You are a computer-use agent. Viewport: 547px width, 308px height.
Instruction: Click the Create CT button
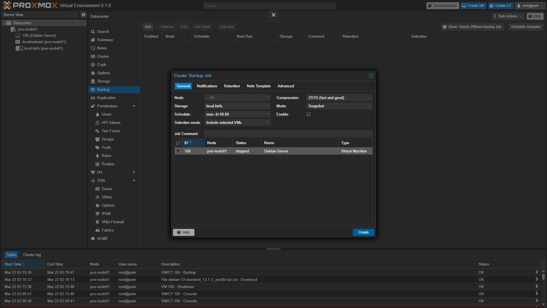coord(501,6)
